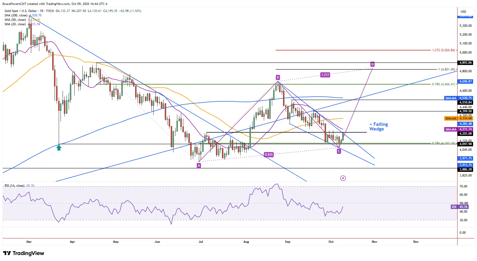Click the SMA (20, close) legend
The height and width of the screenshot is (261, 477).
(x=22, y=24)
